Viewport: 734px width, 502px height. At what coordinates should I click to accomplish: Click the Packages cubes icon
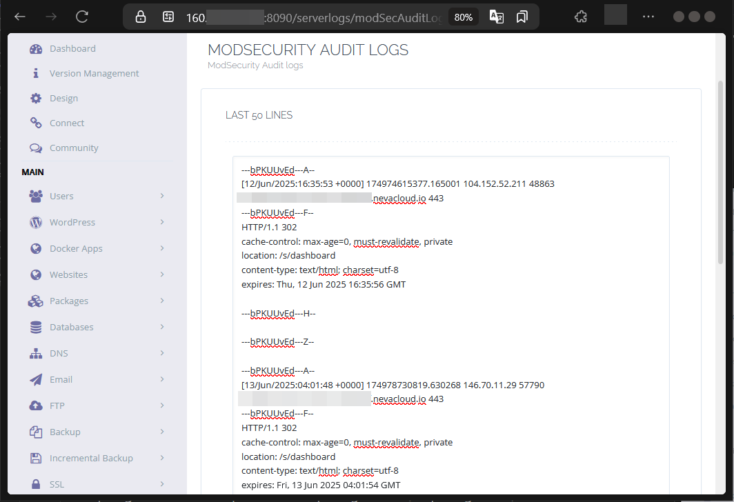click(36, 301)
